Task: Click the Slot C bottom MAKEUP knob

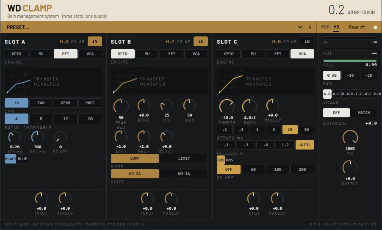Action: (277, 199)
